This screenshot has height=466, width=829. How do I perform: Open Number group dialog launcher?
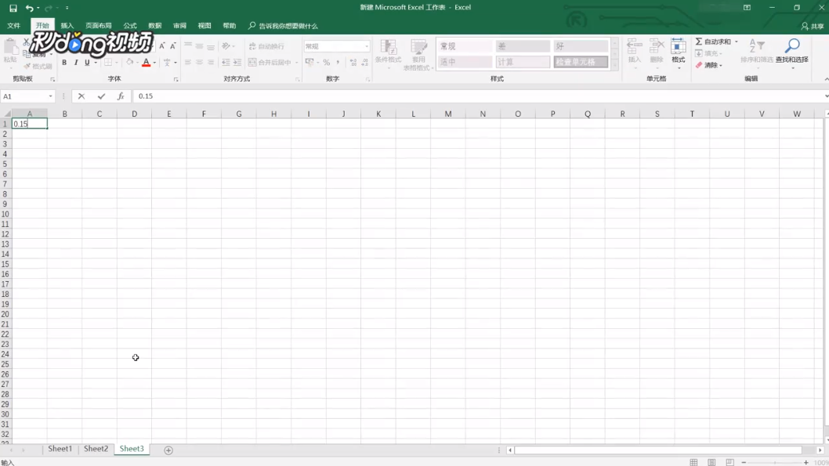click(368, 80)
